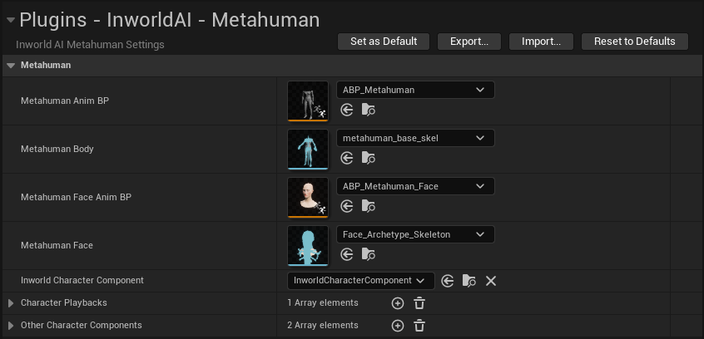Collapse the Metahuman category section
This screenshot has height=339, width=704.
tap(11, 66)
